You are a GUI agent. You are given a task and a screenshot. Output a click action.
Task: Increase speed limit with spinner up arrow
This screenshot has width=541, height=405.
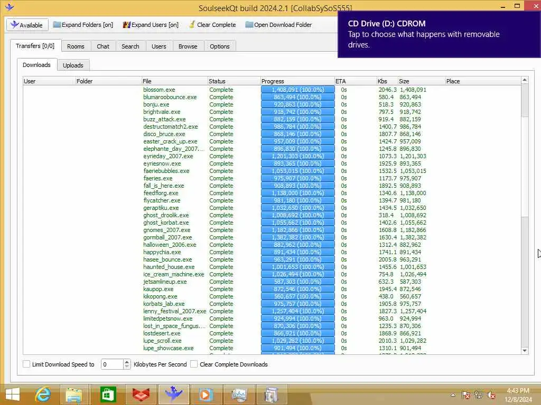coord(127,362)
